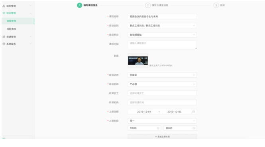Open the 培训类别 dropdown
The image size is (265, 147).
point(162,26)
